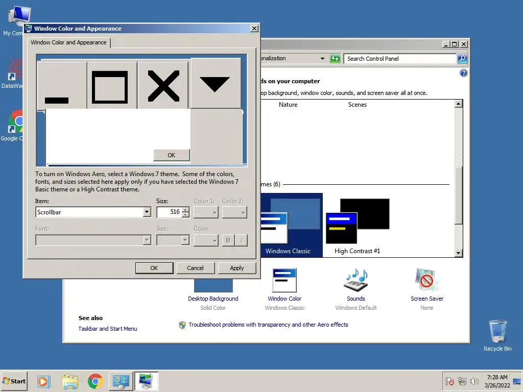Open Windows Explorer from the taskbar
This screenshot has height=392, width=523.
(x=69, y=381)
